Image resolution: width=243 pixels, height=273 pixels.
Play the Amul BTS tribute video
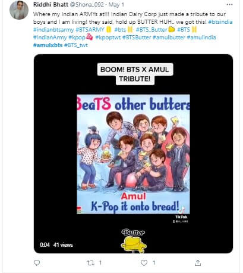133,154
